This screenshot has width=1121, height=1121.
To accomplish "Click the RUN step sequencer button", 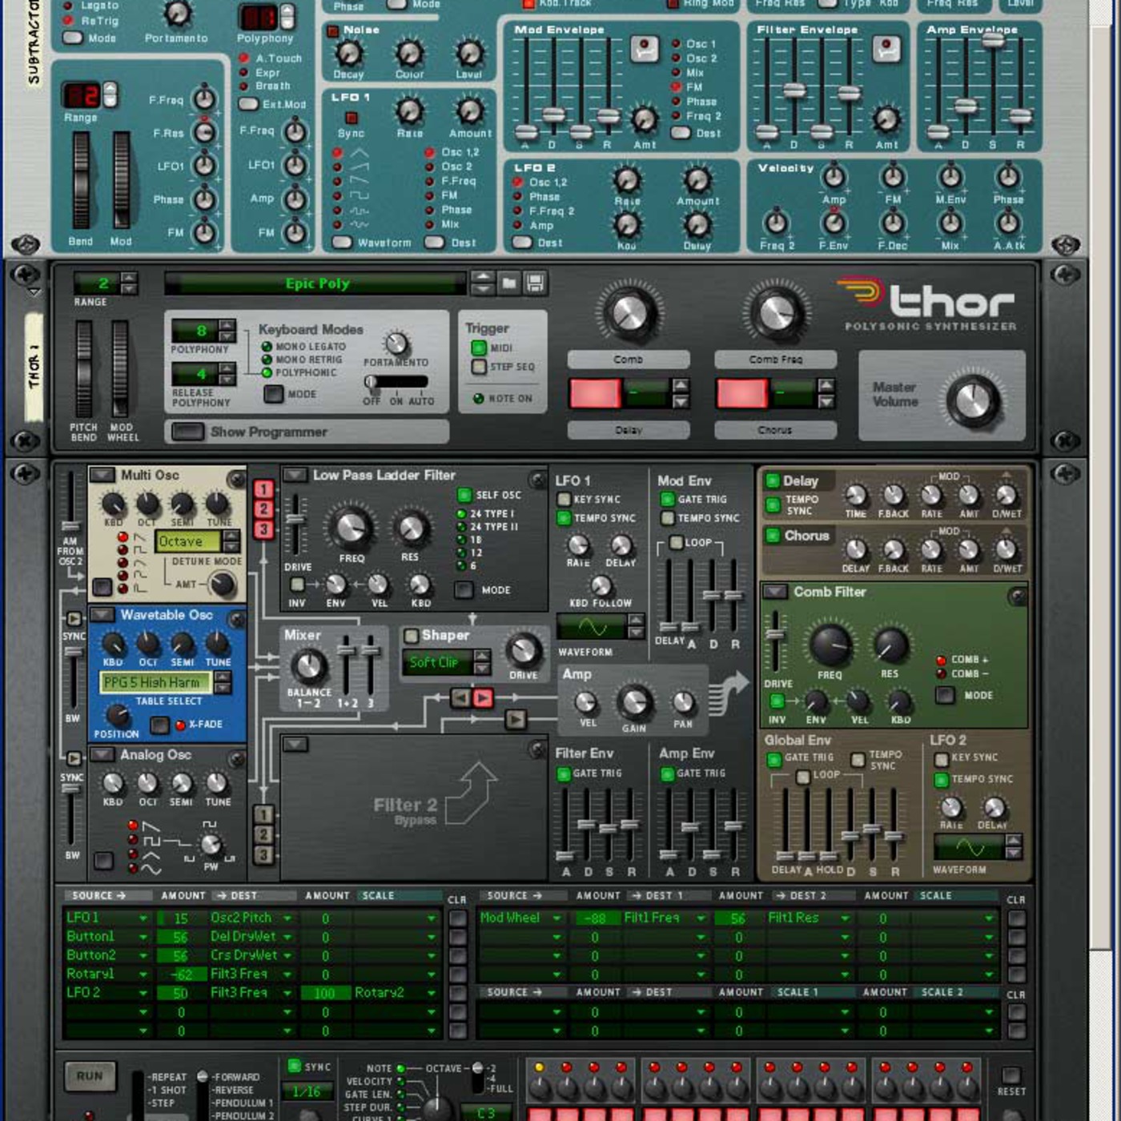I will click(90, 1076).
